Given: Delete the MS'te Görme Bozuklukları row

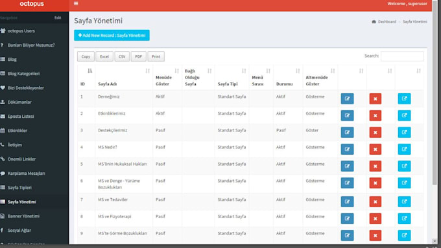Looking at the screenshot, I should [x=375, y=235].
